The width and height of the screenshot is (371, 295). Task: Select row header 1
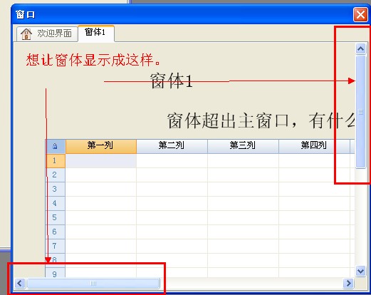click(x=56, y=161)
